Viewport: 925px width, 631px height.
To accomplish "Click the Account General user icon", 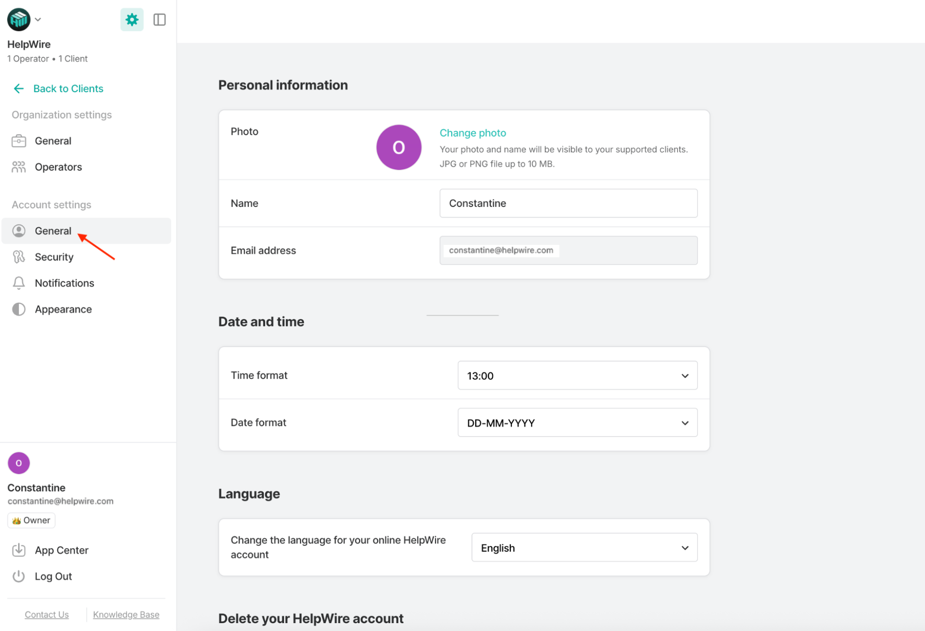I will click(19, 231).
